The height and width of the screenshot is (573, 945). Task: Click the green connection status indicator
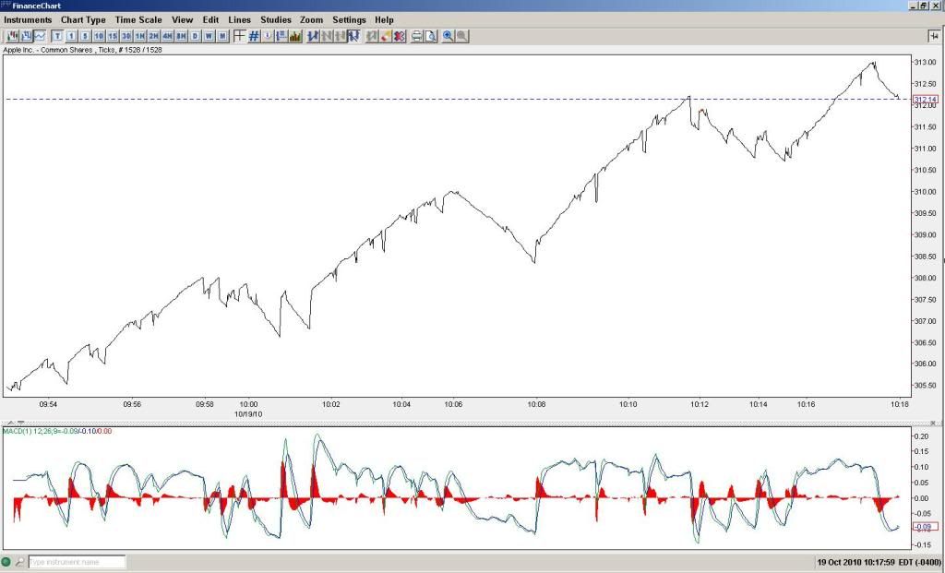pyautogui.click(x=6, y=562)
